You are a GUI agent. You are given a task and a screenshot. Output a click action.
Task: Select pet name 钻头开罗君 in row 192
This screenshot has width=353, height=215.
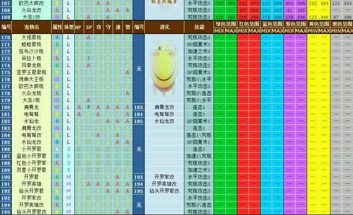click(32, 191)
